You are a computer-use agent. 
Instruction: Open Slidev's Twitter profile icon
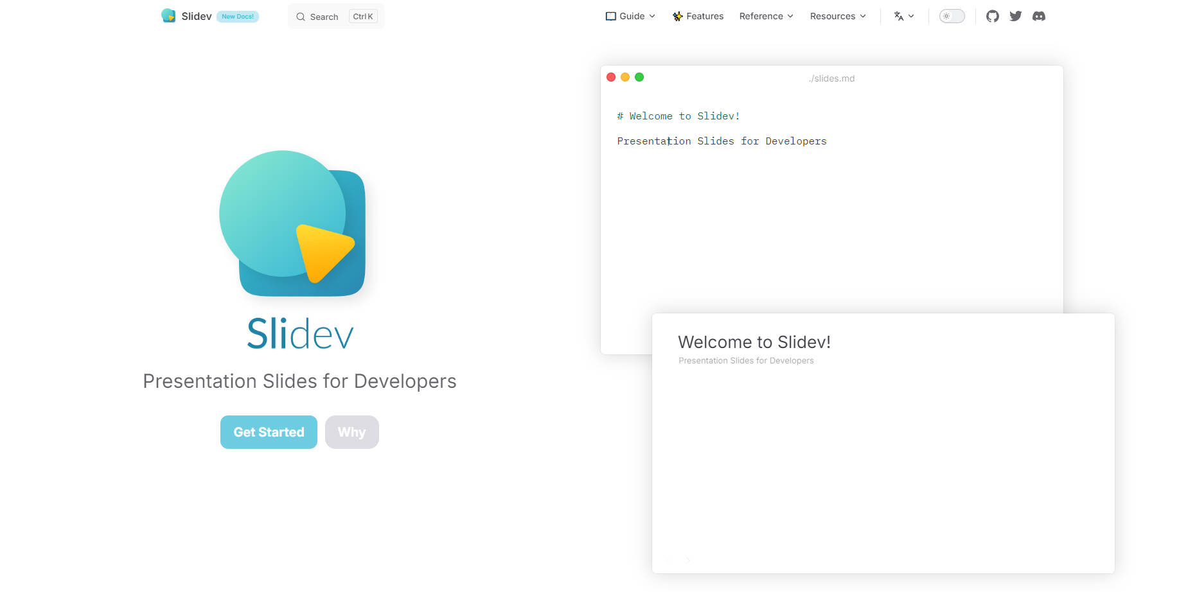coord(1015,16)
